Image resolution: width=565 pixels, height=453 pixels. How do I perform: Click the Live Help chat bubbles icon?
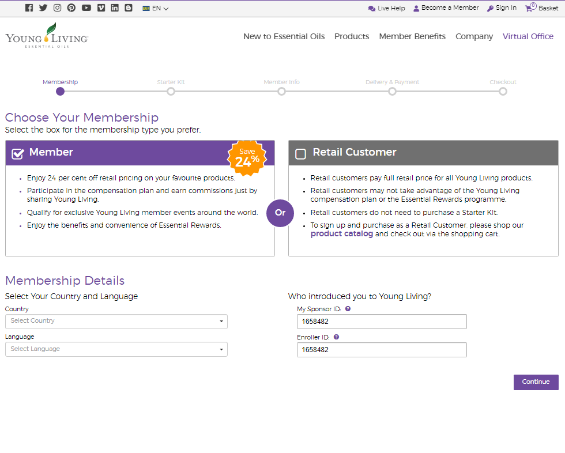tap(372, 8)
